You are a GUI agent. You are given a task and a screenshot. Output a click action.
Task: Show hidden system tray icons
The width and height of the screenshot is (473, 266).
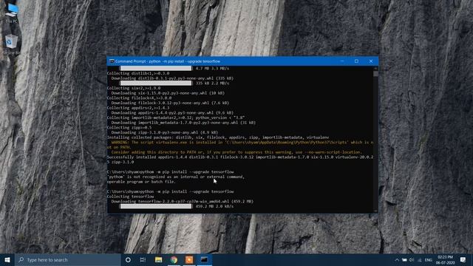(x=397, y=260)
